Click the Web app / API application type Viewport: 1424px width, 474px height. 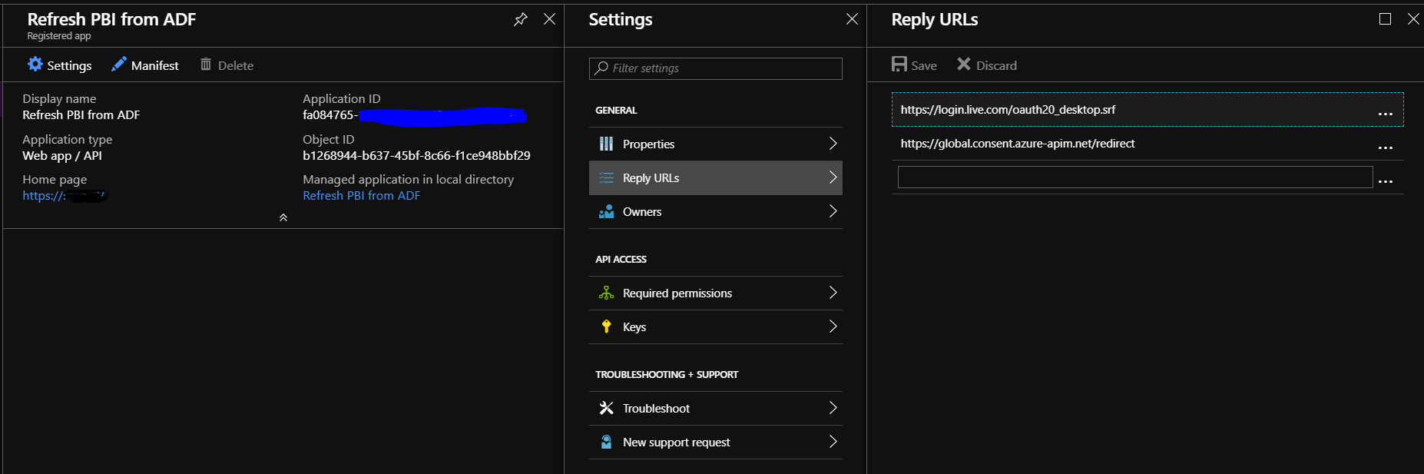[62, 156]
